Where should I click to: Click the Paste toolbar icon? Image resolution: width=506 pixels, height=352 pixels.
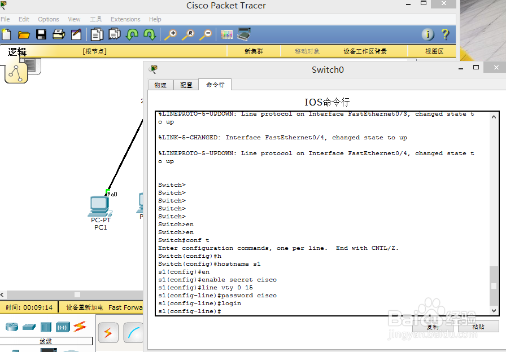[x=114, y=34]
